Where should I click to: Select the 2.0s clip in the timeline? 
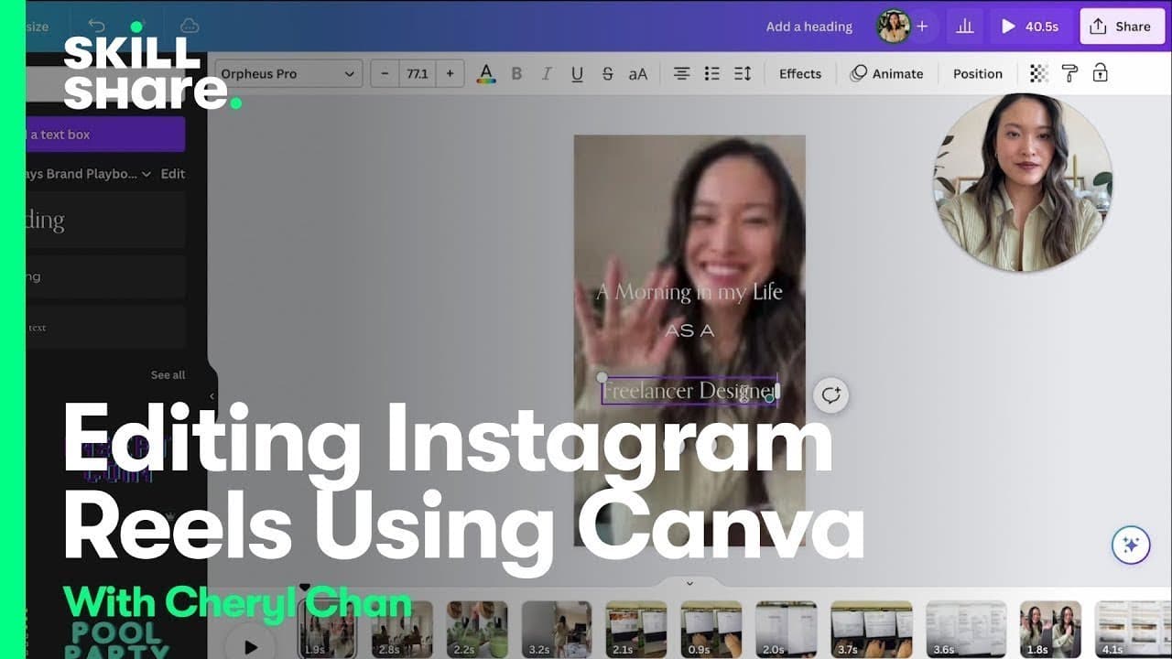coord(787,630)
